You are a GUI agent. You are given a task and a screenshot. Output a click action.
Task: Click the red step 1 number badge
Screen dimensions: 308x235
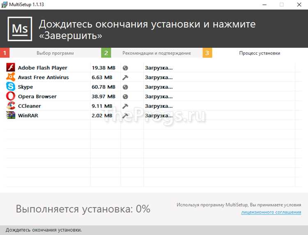[x=5, y=53]
